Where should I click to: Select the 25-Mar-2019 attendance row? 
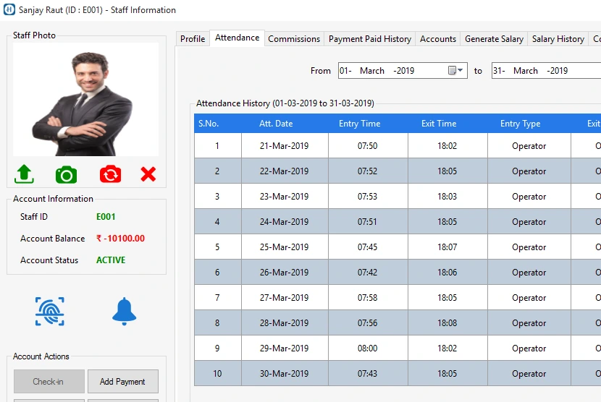284,247
